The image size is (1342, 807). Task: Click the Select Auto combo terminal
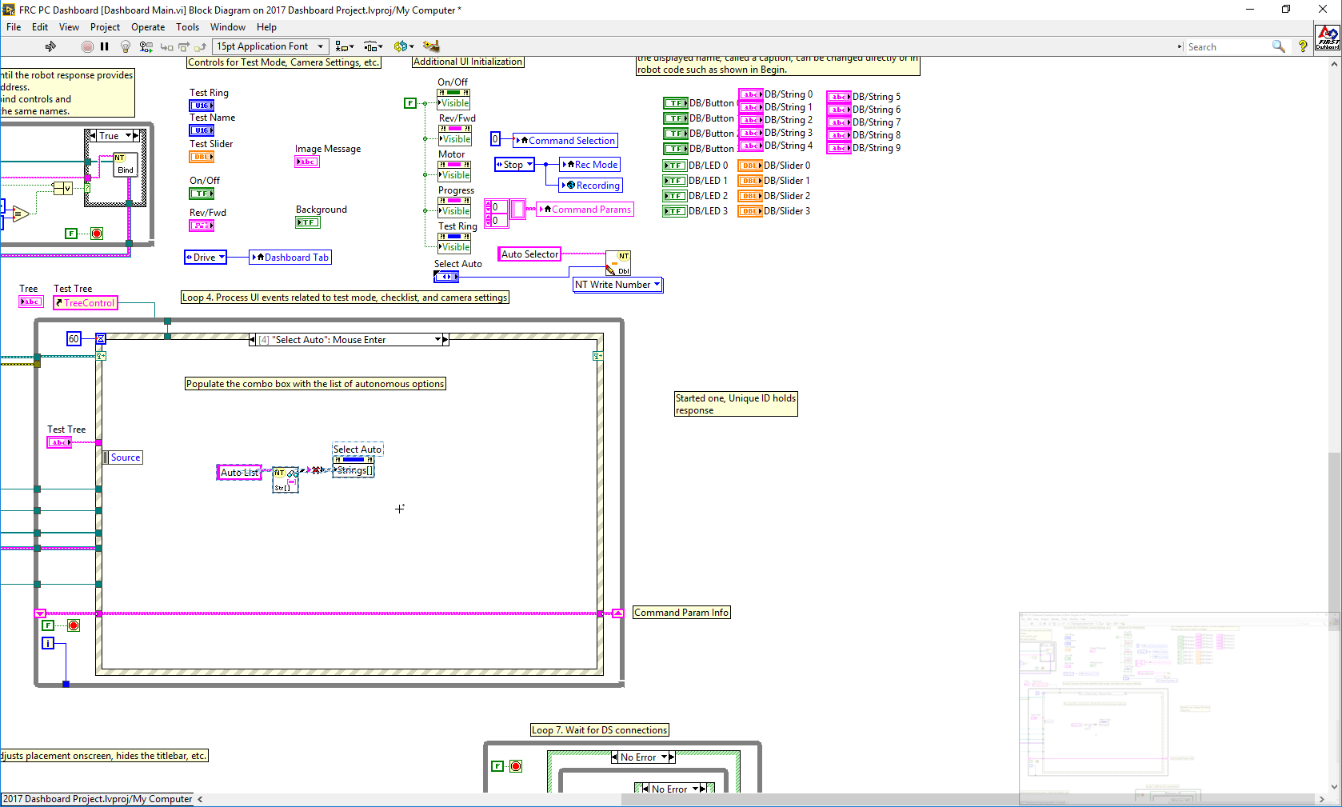pyautogui.click(x=446, y=277)
